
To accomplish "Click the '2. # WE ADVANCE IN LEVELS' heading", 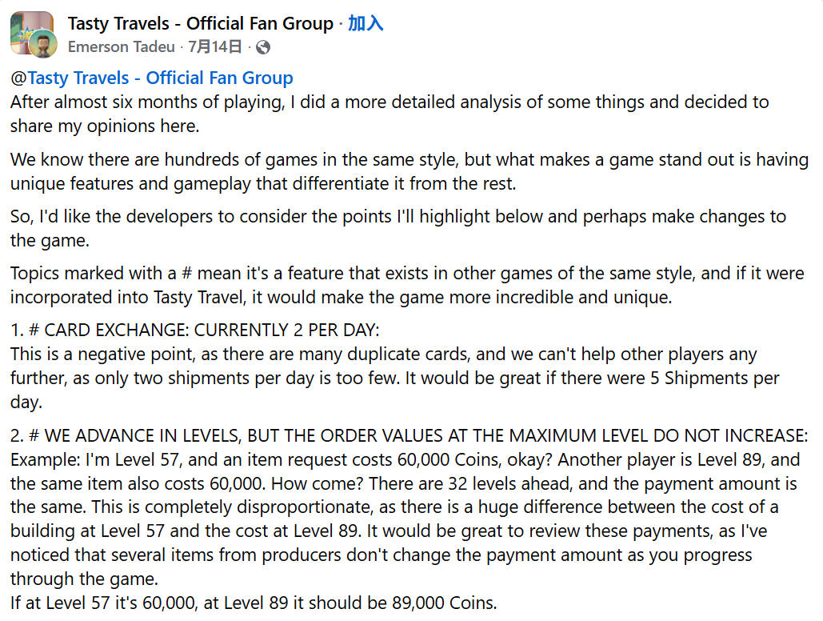I will click(409, 436).
